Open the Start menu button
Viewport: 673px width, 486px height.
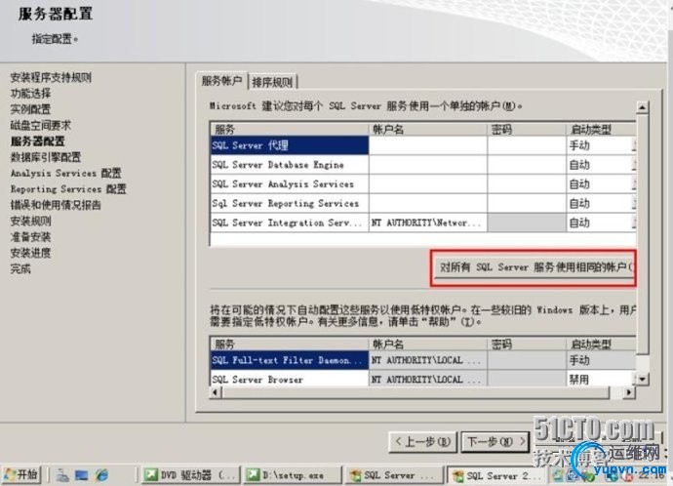[x=21, y=475]
